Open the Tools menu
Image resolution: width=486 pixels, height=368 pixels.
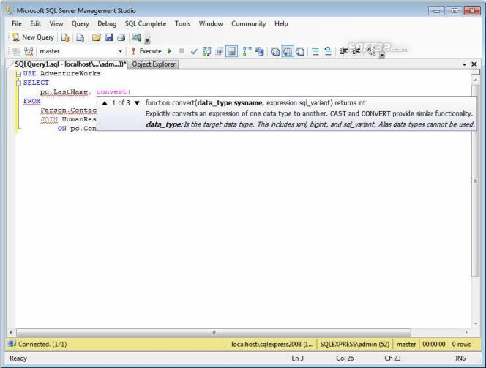coord(182,24)
